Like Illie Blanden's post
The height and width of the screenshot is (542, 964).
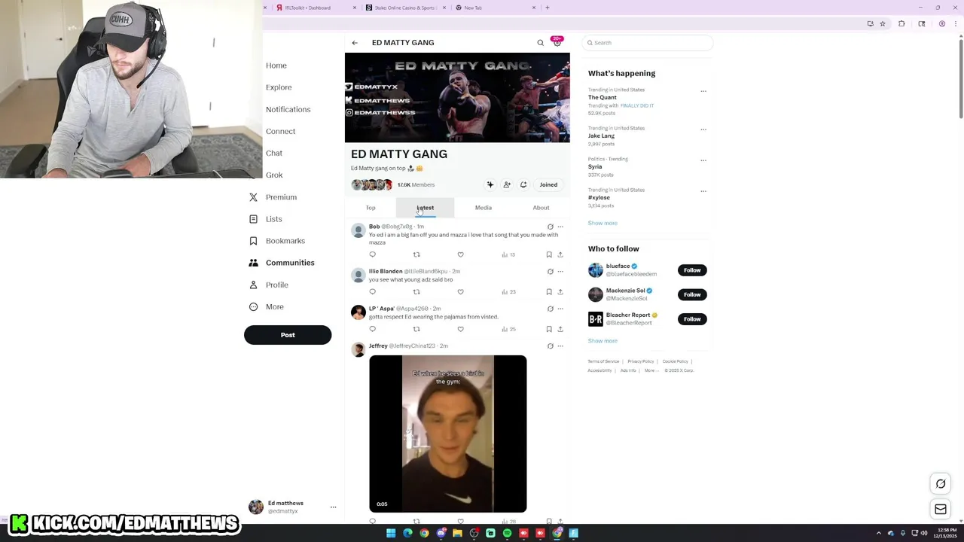tap(461, 292)
